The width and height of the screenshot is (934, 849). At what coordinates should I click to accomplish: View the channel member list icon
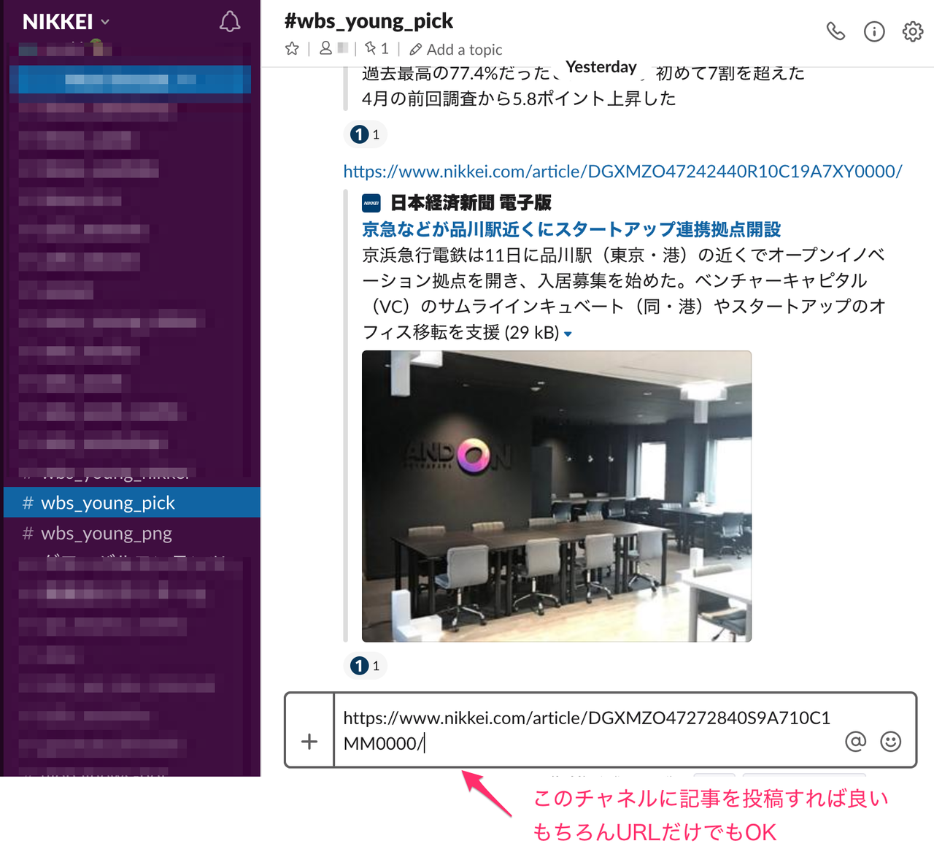[326, 49]
